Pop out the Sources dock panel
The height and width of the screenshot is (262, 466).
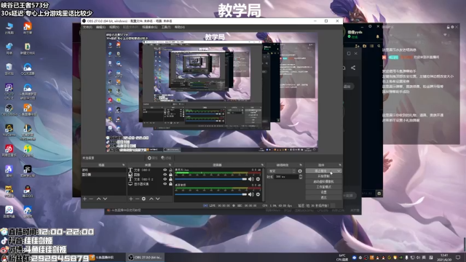(170, 165)
